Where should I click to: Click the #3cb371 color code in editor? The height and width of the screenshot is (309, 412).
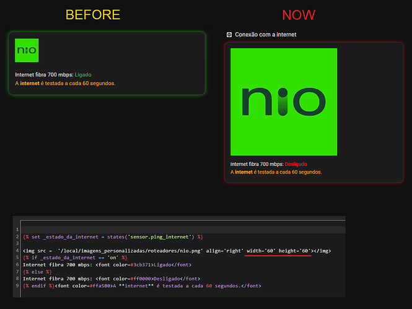pyautogui.click(x=141, y=265)
